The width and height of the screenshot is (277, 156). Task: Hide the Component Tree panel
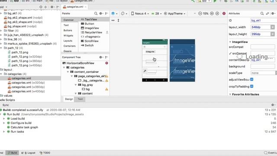tap(106, 57)
